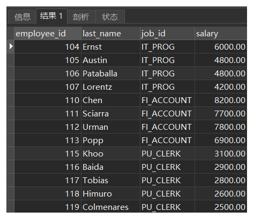254x219 pixels.
Task: Select the 剖析 tab
Action: point(81,17)
